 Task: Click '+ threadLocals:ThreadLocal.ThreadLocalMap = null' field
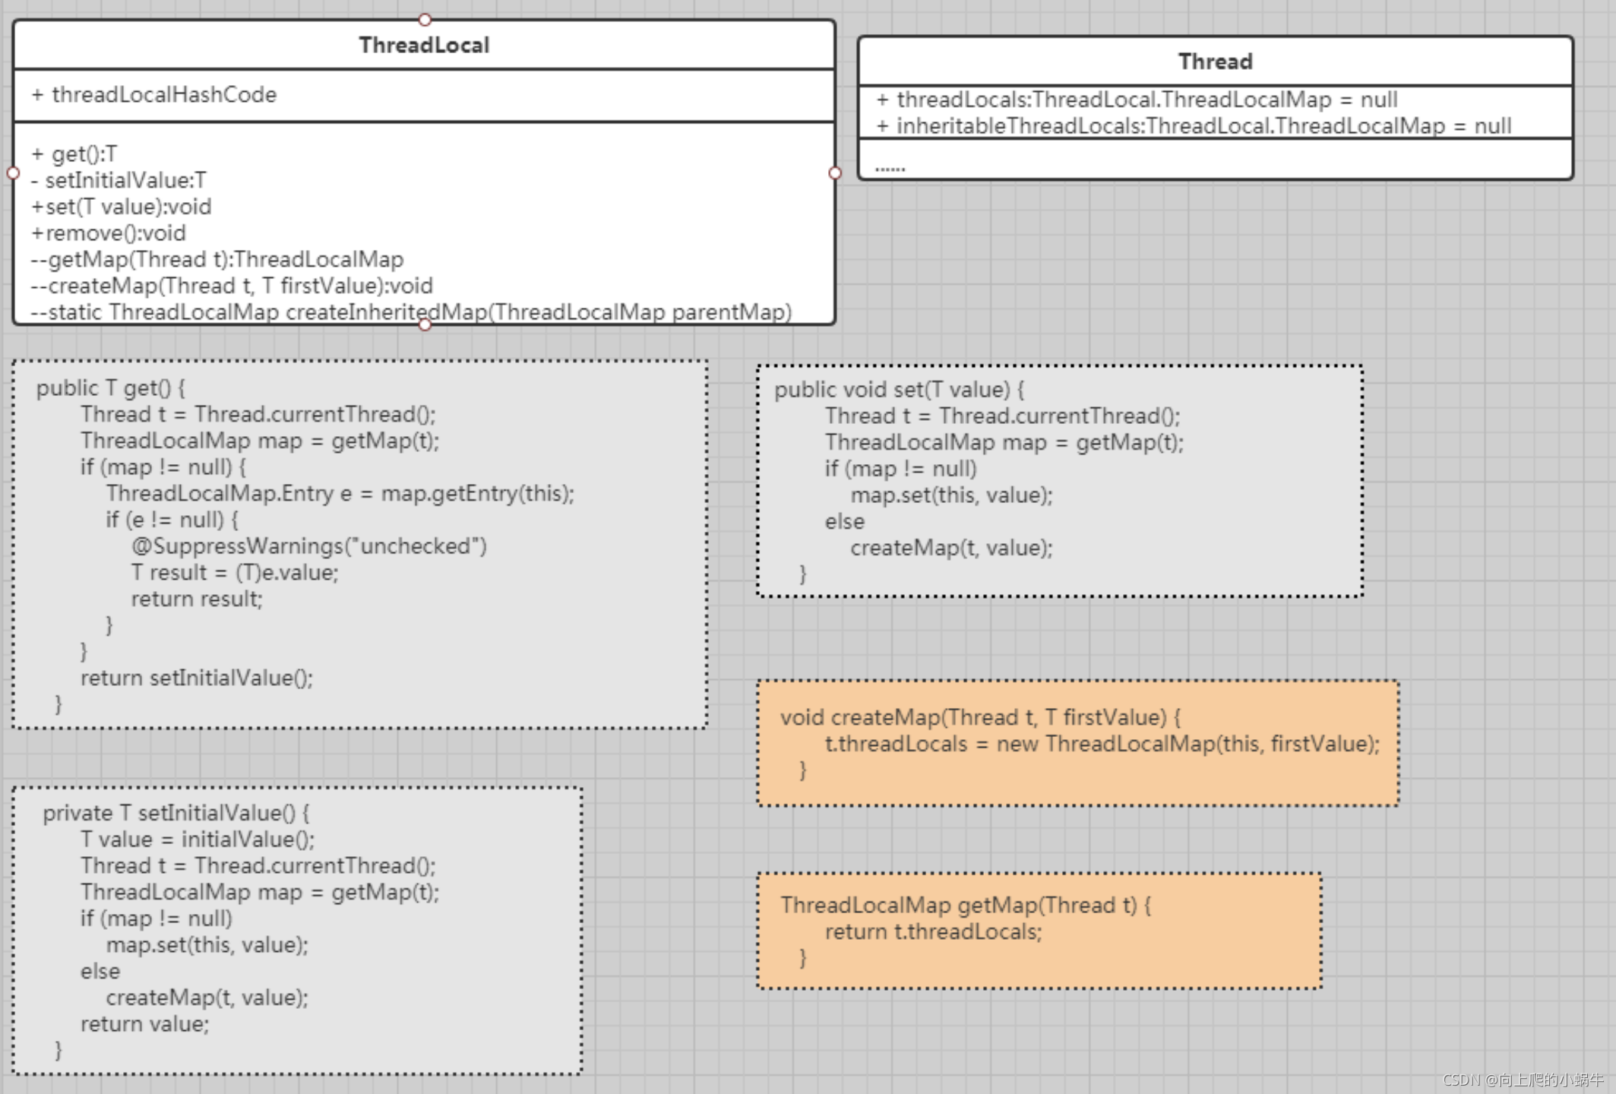click(1137, 100)
